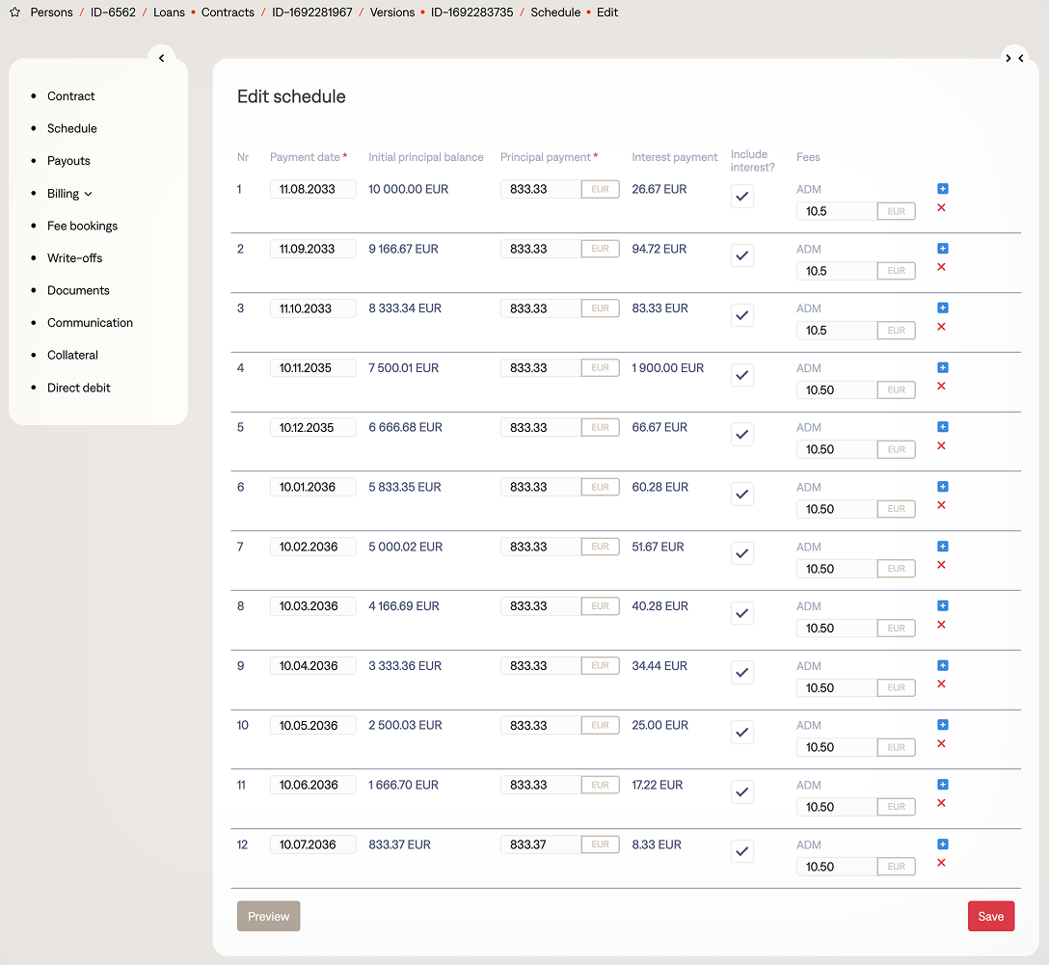The image size is (1049, 965).
Task: Remove fee with red X in row 10
Action: point(942,743)
